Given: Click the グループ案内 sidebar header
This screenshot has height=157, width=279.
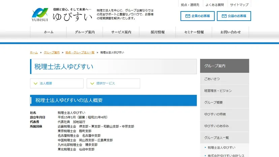Looking at the screenshot, I should pyautogui.click(x=224, y=66).
